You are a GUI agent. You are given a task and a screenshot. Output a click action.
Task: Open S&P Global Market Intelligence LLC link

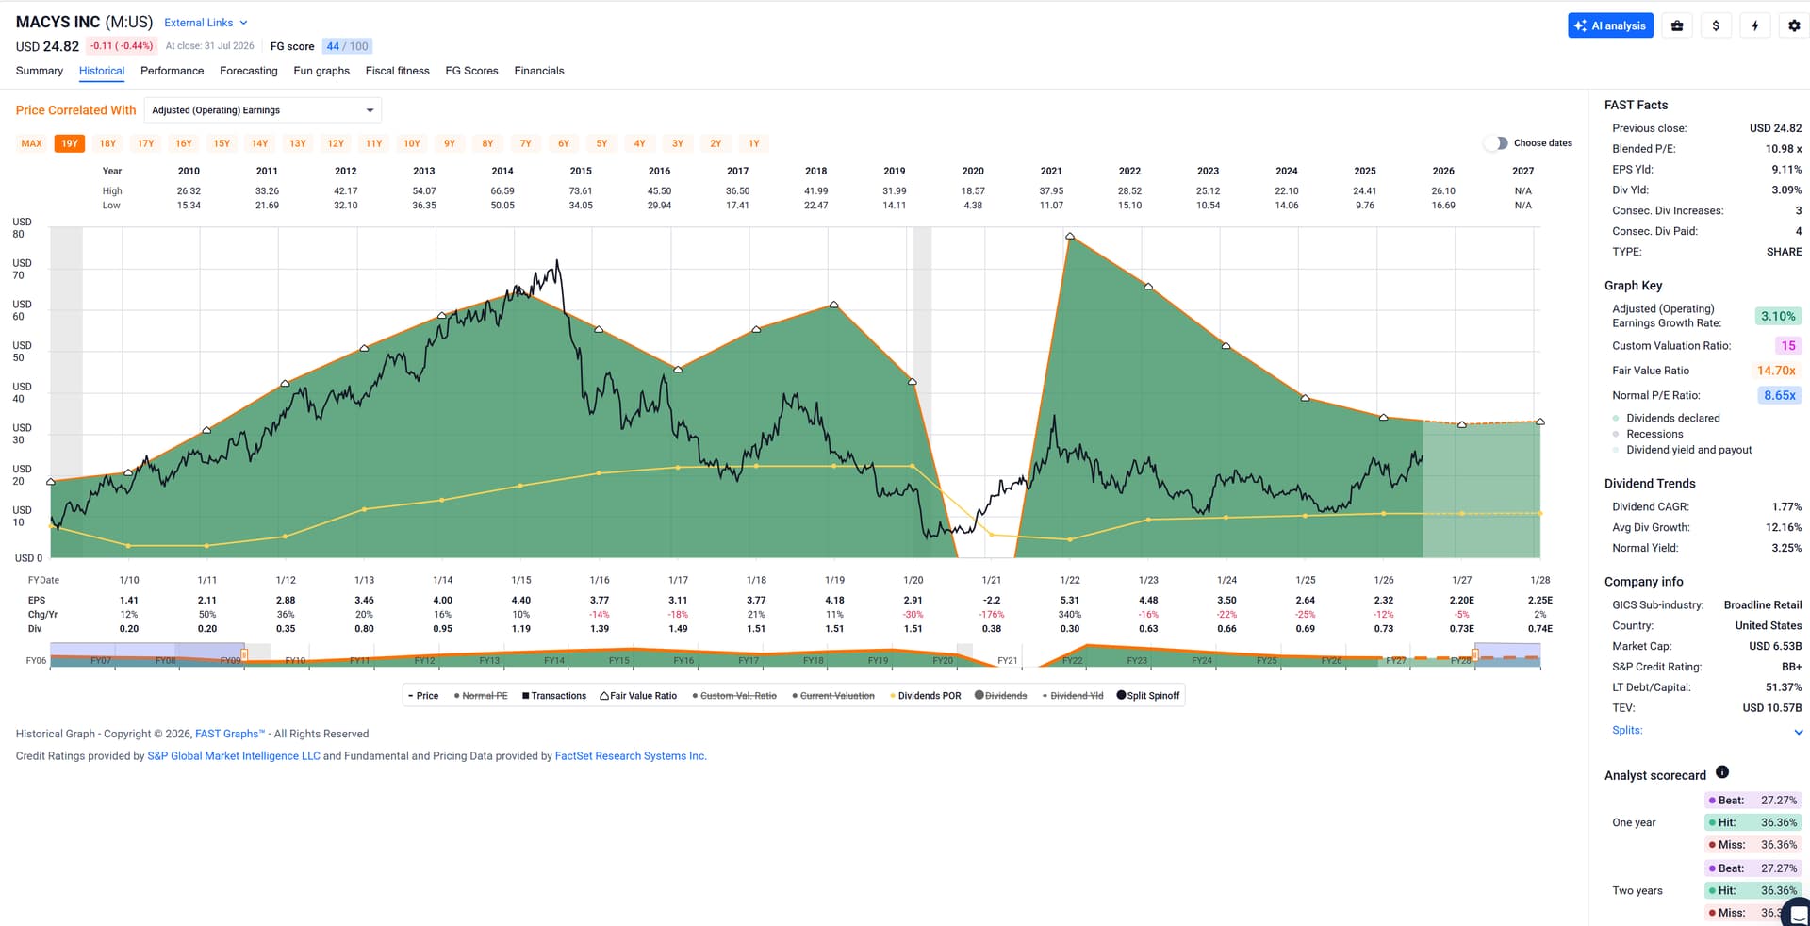click(234, 756)
